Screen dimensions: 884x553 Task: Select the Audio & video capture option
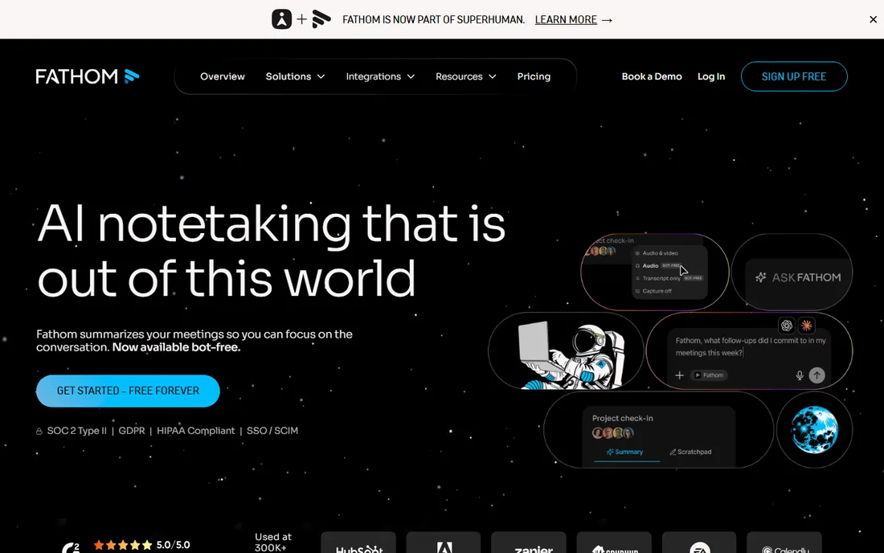(657, 253)
